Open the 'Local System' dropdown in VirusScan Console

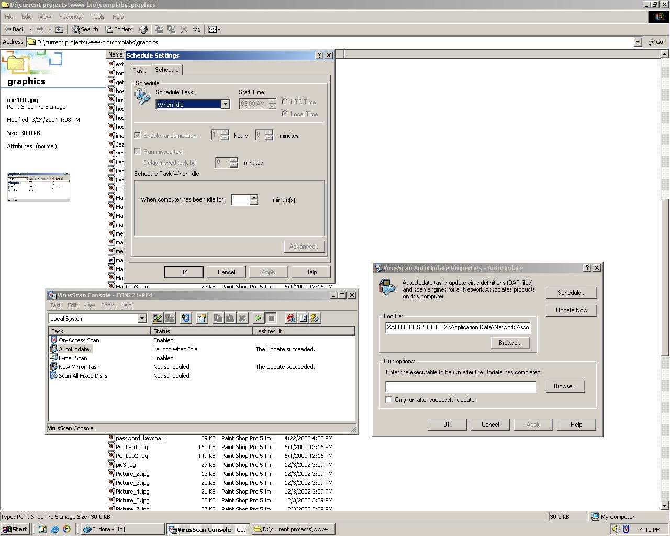click(142, 318)
